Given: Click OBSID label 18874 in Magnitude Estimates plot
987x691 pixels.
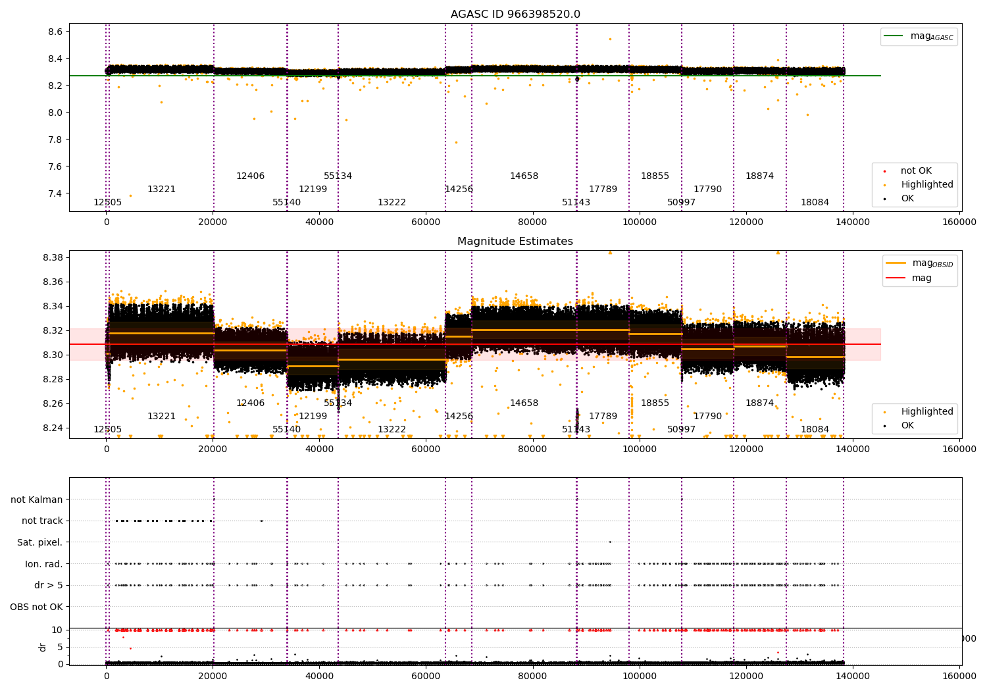Looking at the screenshot, I should coord(759,403).
